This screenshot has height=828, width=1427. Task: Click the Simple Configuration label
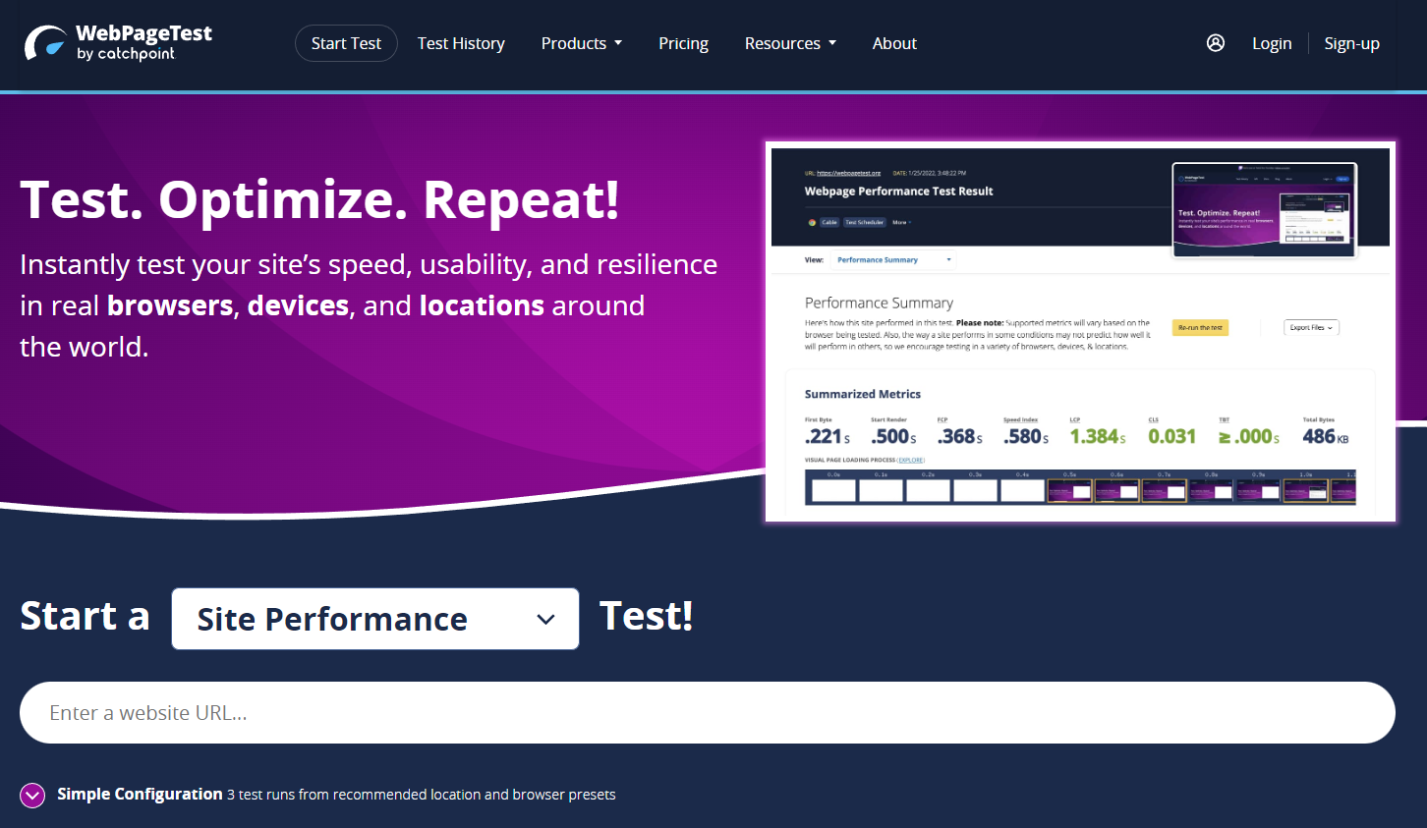click(x=140, y=794)
